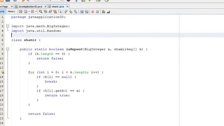The height and width of the screenshot is (126, 224).
Task: Click the Back navigation icon in editor toolbar
Action: tap(26, 12)
